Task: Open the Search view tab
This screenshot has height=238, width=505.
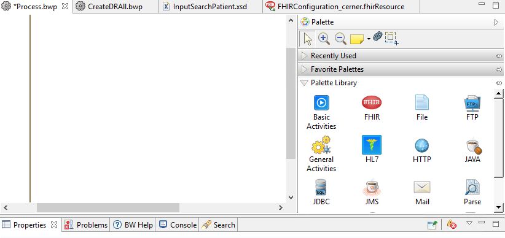Action: click(x=218, y=225)
